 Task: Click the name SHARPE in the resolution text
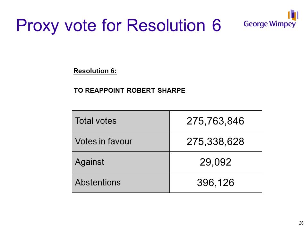pos(171,90)
